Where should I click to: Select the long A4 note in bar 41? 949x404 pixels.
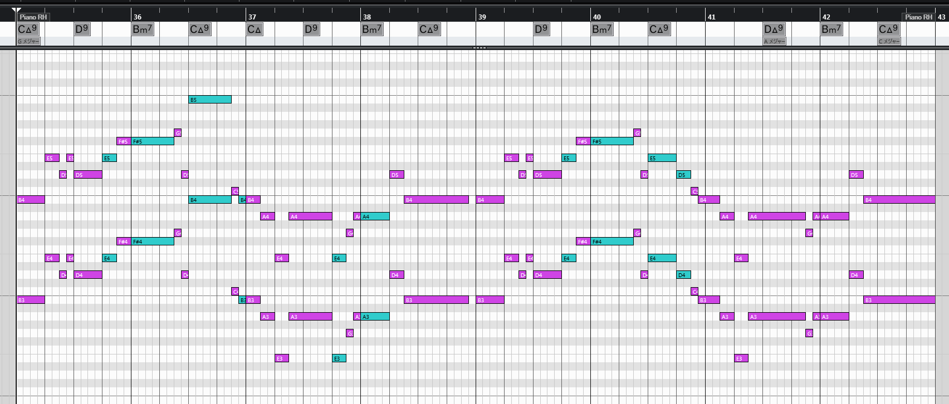tap(777, 216)
